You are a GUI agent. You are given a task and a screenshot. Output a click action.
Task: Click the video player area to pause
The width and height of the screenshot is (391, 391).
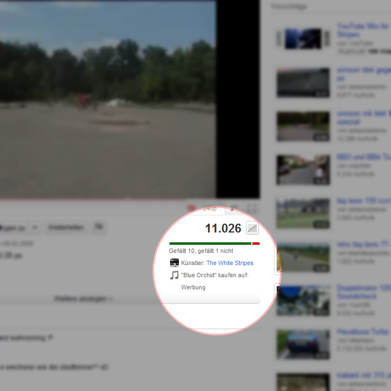tap(108, 99)
